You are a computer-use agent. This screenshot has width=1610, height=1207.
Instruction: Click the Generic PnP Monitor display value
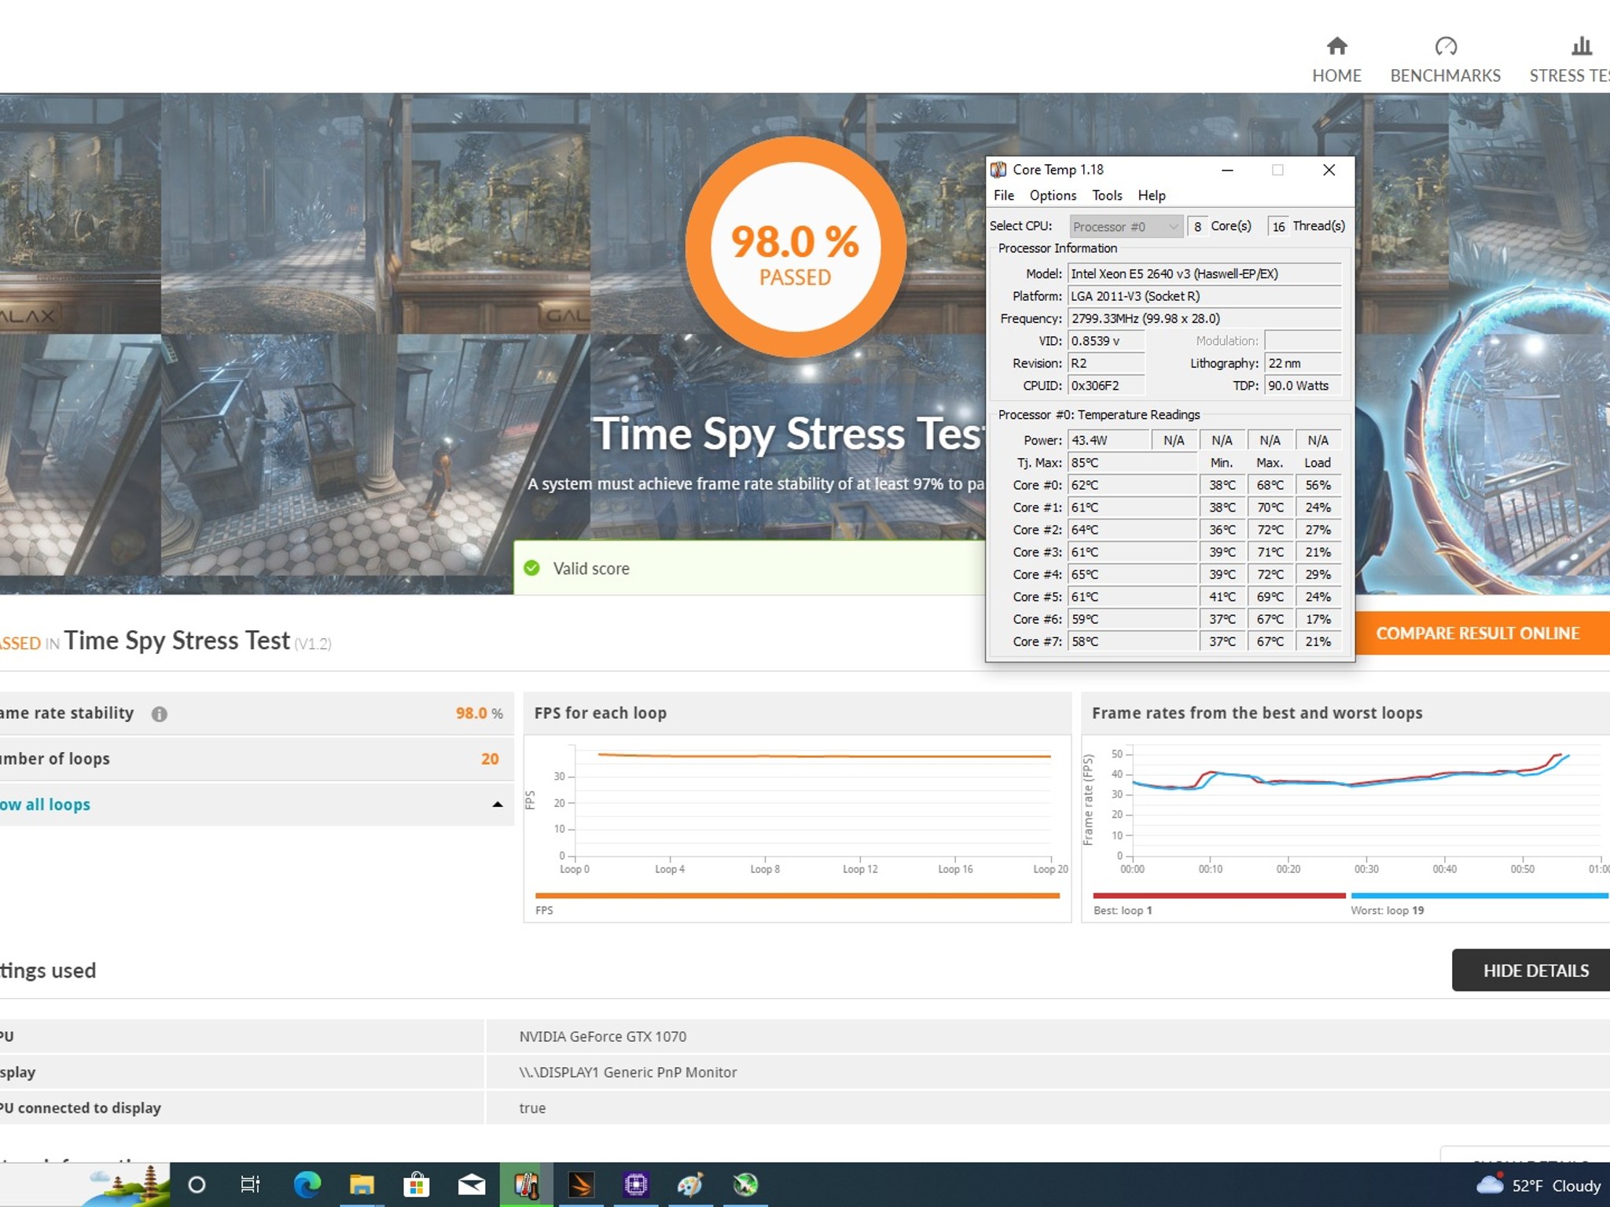[627, 1072]
